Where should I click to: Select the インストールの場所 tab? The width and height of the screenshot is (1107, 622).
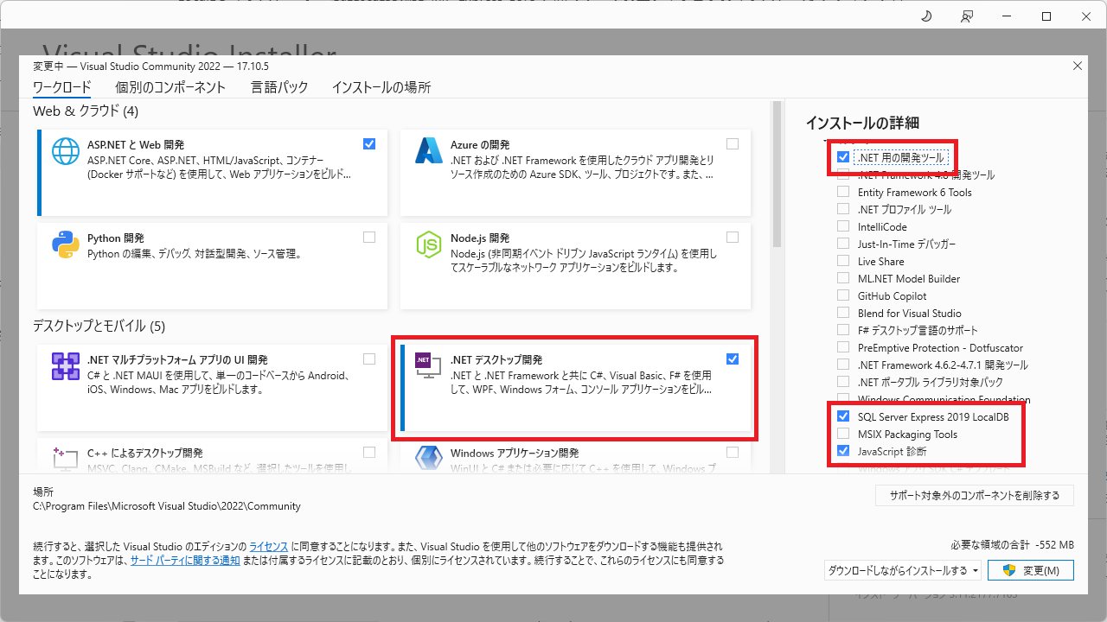click(x=370, y=87)
